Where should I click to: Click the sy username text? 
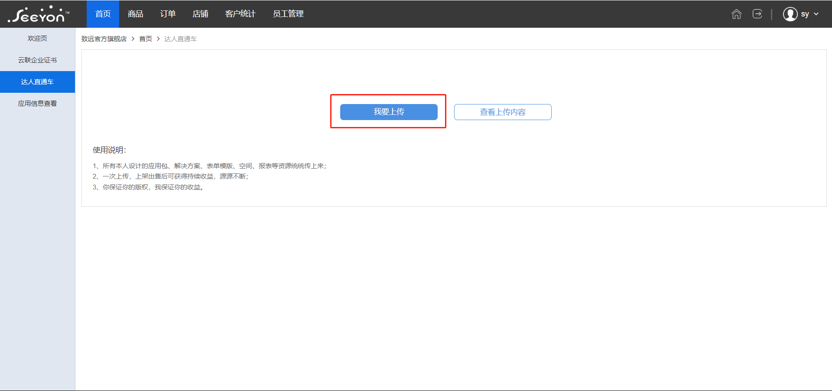(805, 14)
